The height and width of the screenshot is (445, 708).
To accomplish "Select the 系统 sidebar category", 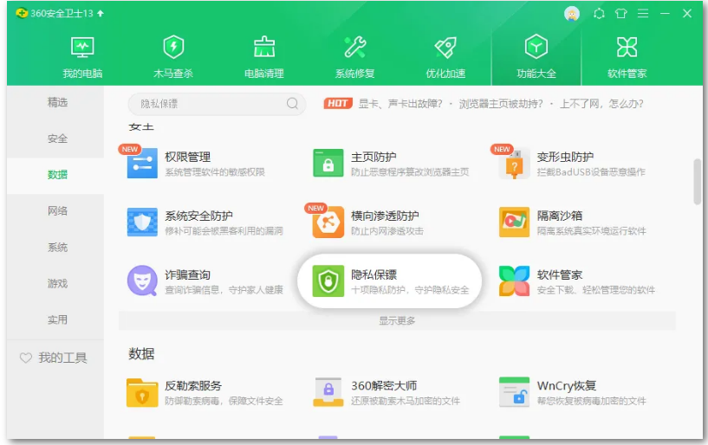I will pos(55,248).
